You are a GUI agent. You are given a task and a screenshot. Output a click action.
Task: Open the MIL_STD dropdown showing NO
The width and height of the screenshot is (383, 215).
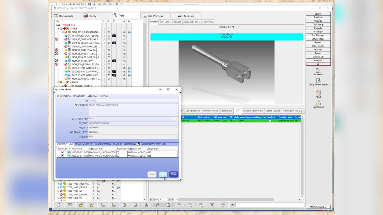[x=133, y=137]
